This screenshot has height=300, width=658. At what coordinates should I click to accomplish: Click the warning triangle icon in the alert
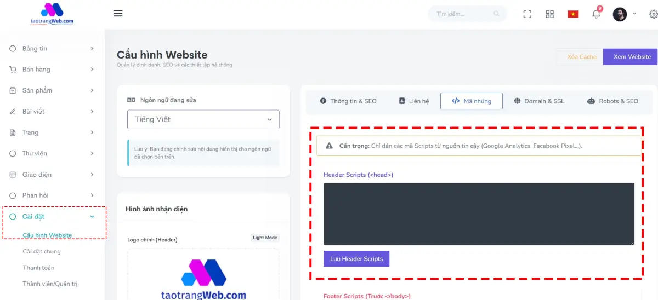click(x=329, y=146)
